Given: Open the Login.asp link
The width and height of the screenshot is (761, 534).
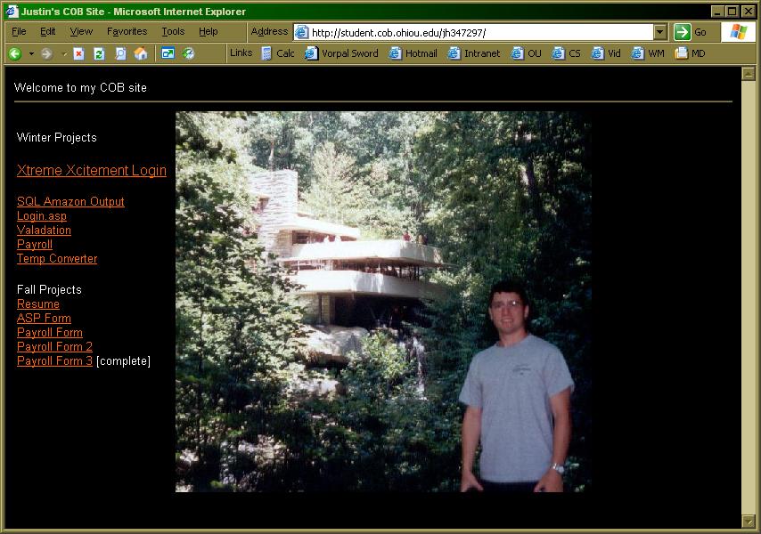Looking at the screenshot, I should 42,216.
